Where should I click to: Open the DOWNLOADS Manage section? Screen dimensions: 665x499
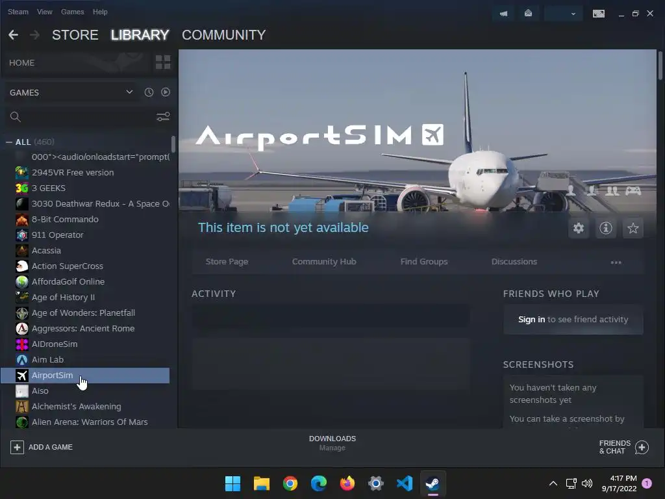(332, 443)
